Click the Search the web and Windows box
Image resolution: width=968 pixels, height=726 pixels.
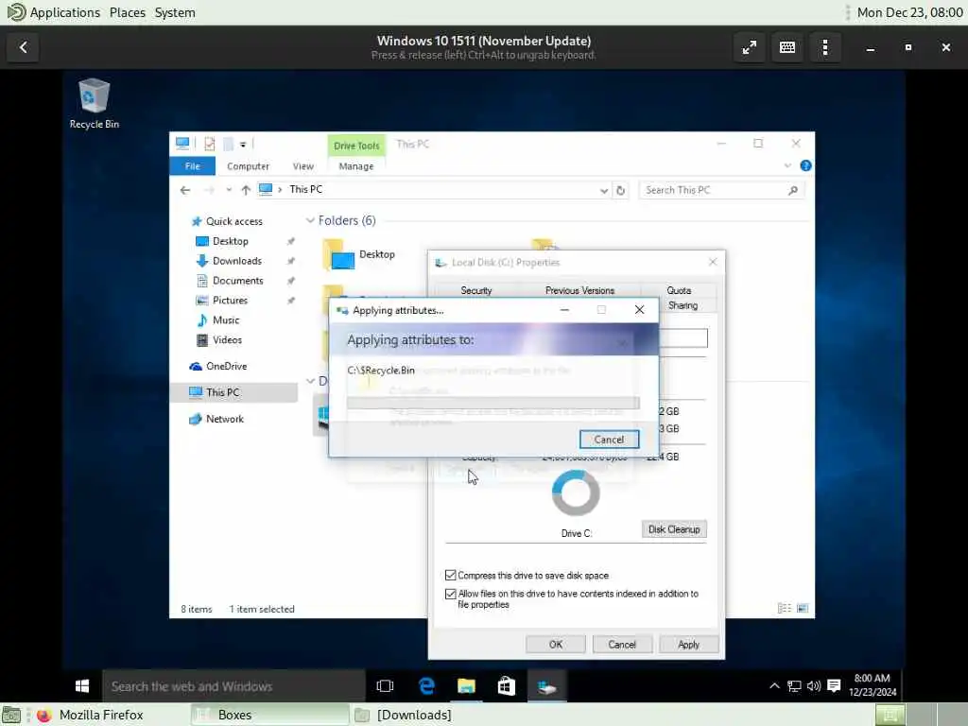point(234,686)
